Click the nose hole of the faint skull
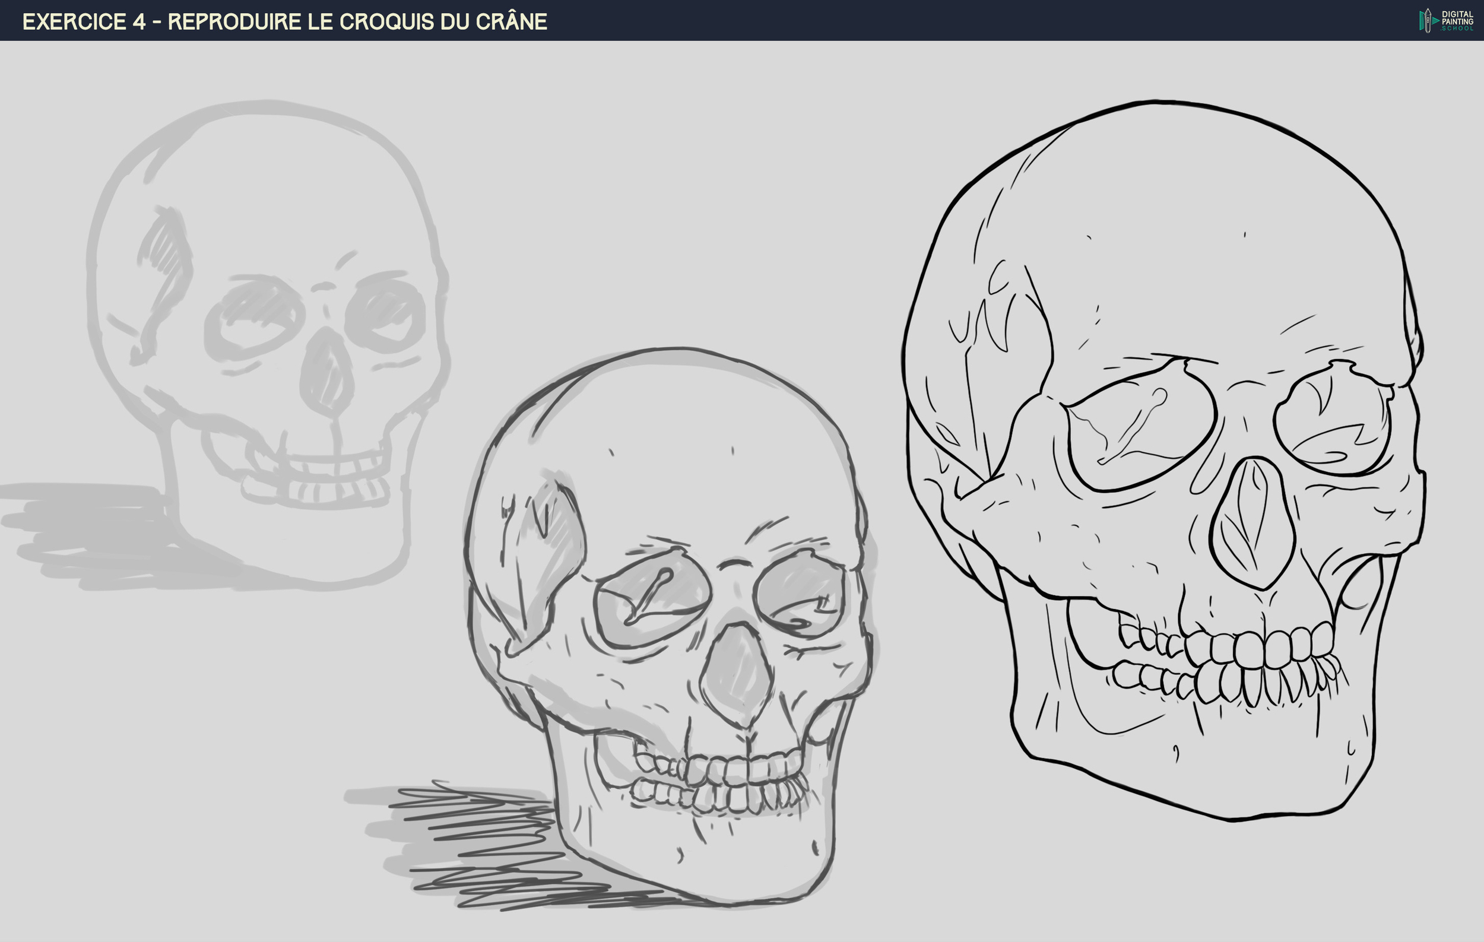The width and height of the screenshot is (1484, 942). (326, 373)
